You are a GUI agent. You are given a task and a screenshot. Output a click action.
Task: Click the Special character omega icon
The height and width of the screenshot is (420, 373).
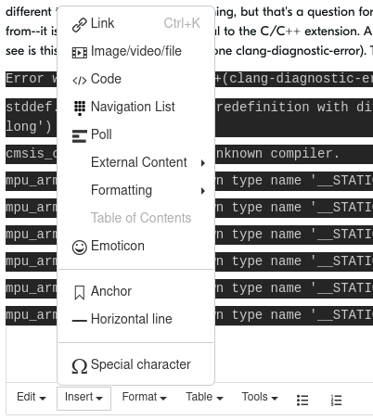(80, 366)
